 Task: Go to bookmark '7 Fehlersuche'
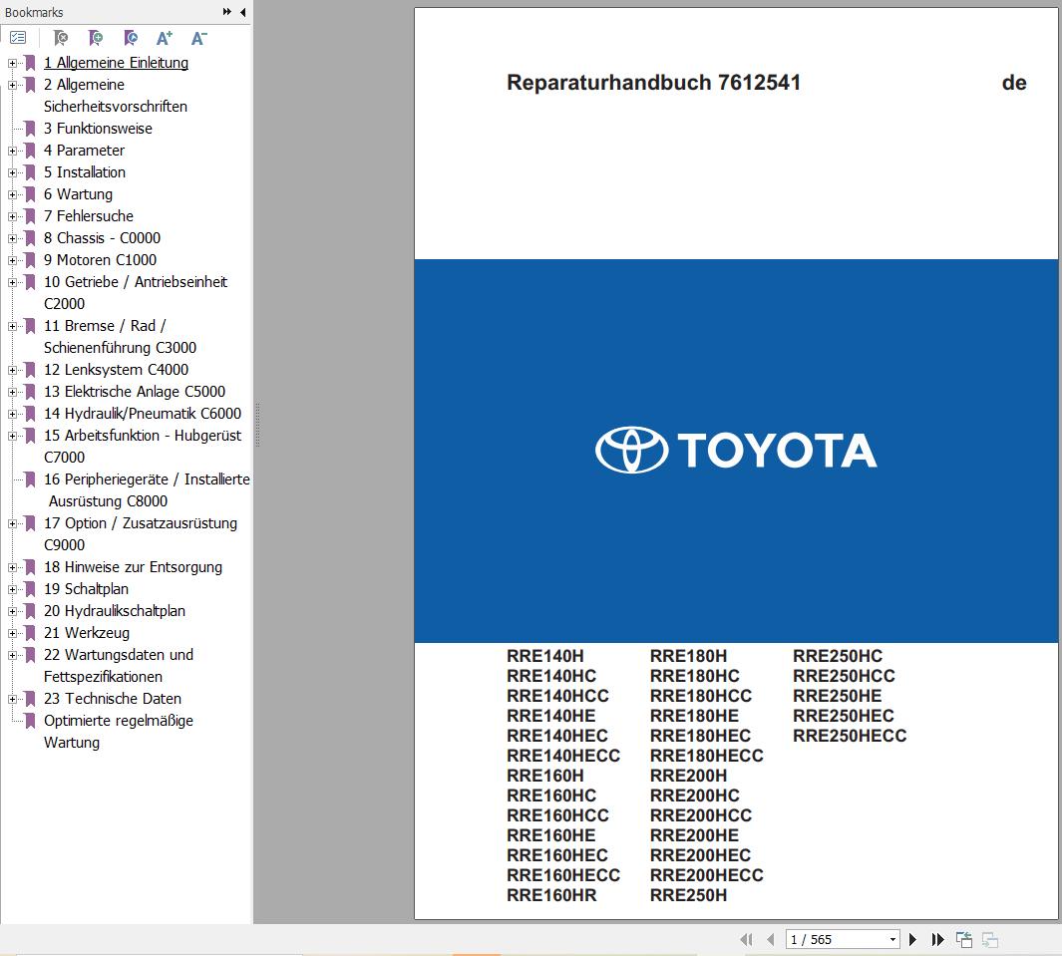coord(88,216)
